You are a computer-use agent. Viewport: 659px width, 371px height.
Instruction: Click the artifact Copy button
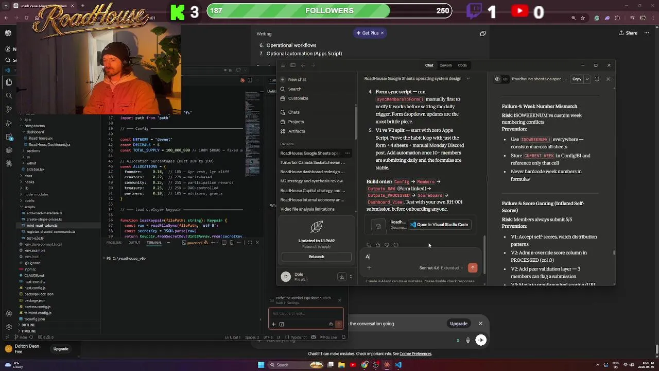577,79
